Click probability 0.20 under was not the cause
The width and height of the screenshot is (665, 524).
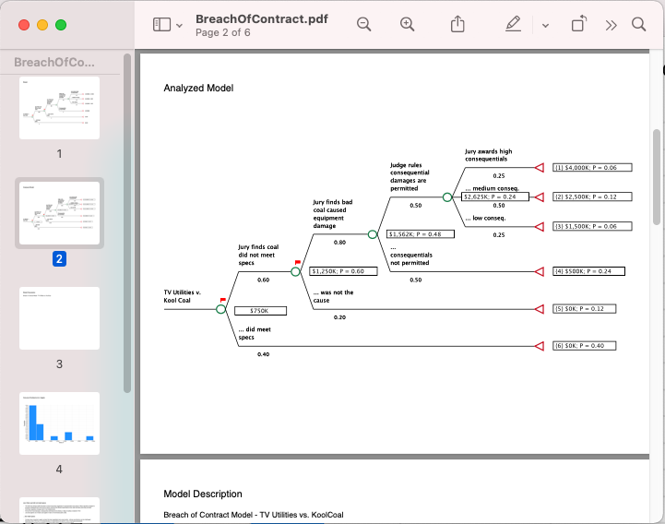(x=339, y=317)
